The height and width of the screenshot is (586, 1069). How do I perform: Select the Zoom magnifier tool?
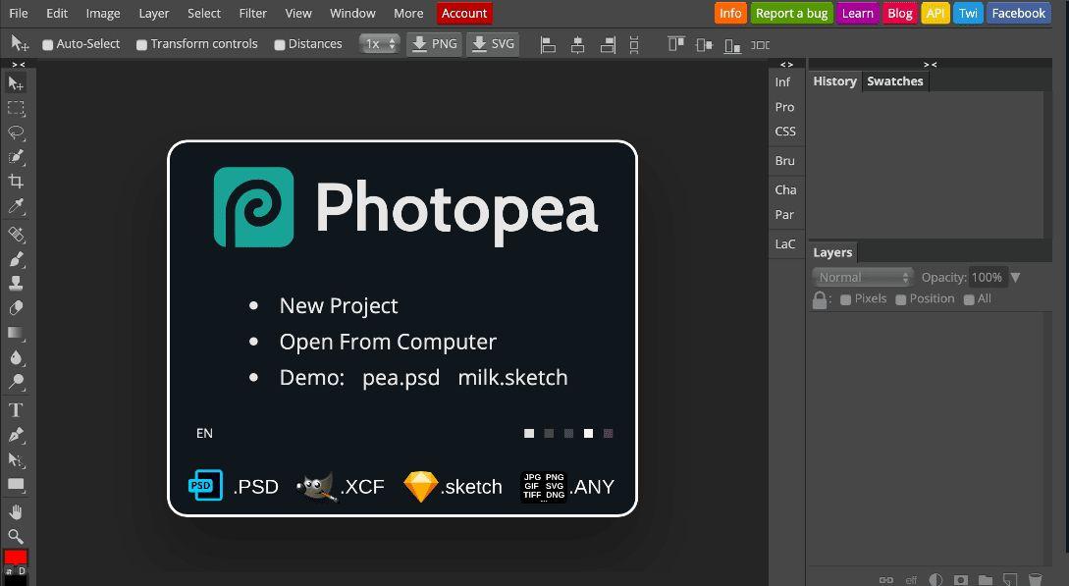(16, 536)
